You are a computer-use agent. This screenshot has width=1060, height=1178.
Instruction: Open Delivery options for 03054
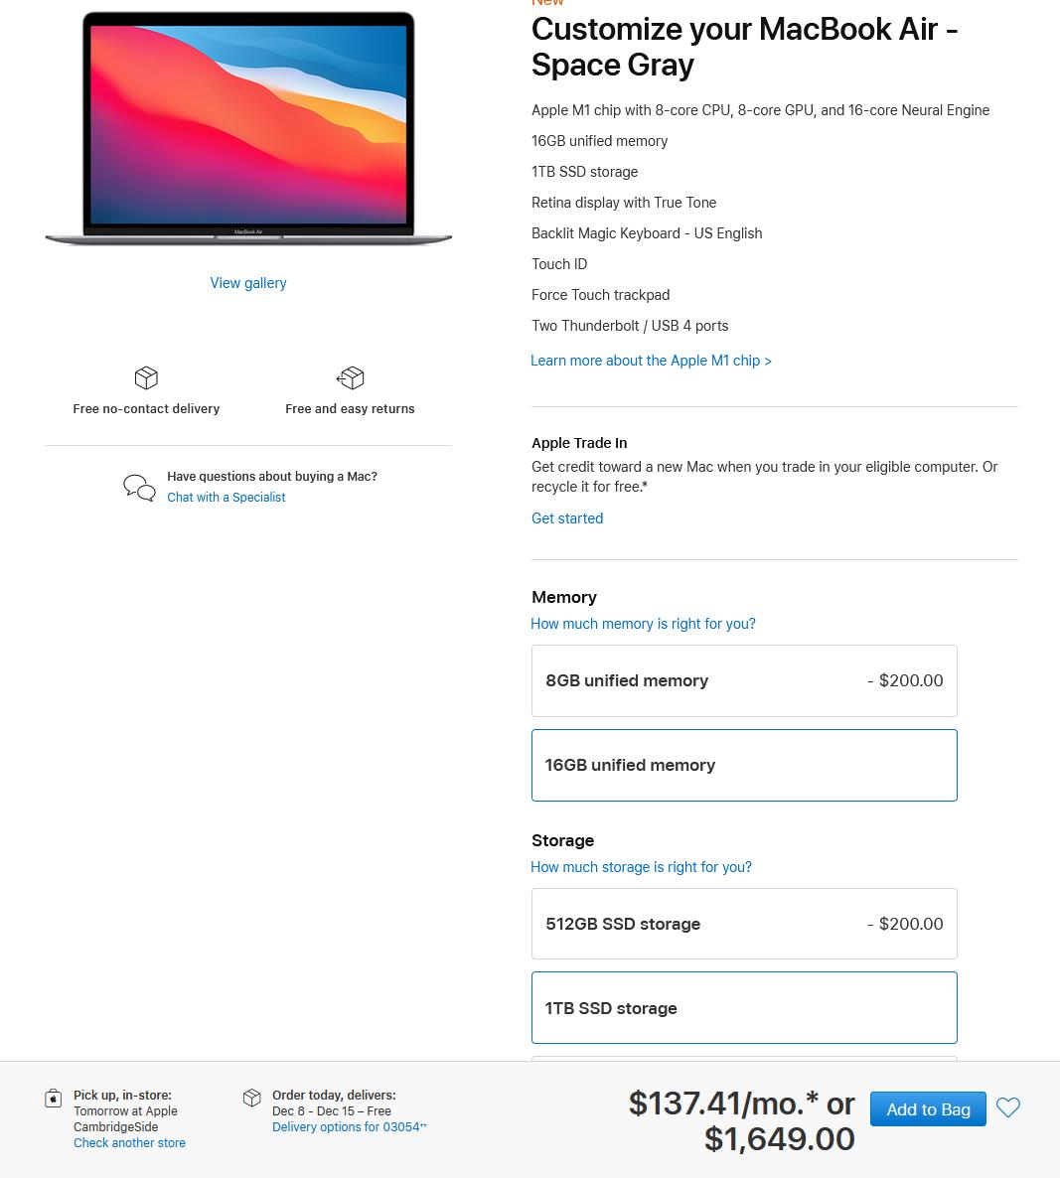point(350,1127)
